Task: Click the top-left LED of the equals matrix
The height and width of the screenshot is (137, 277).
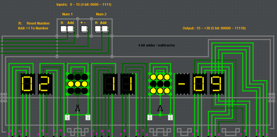Action: pos(153,77)
